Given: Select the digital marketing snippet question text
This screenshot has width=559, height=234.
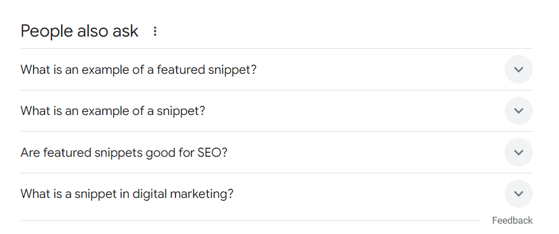Looking at the screenshot, I should click(127, 194).
